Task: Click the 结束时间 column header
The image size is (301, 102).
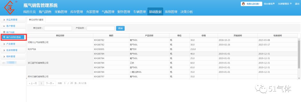Action: (278, 36)
